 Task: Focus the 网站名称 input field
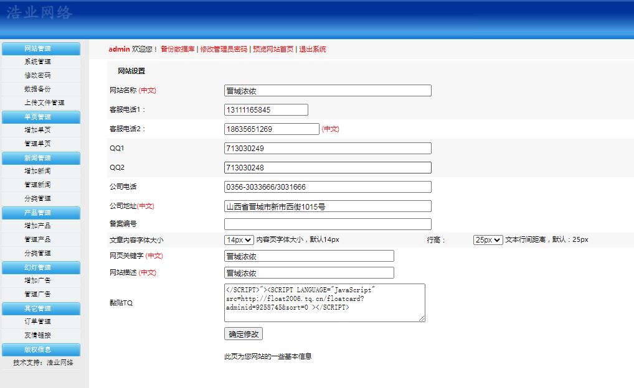coord(328,90)
